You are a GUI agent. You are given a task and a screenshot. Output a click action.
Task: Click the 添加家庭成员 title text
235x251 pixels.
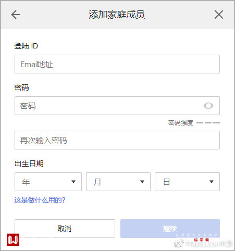click(117, 15)
